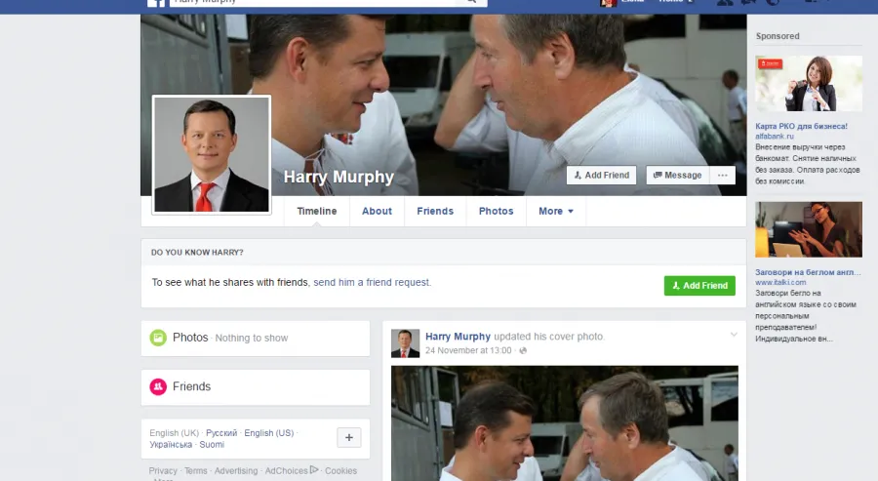Click 'DO YOU KNOW HARRY?' heading
Viewport: 878px width, 481px height.
point(197,253)
